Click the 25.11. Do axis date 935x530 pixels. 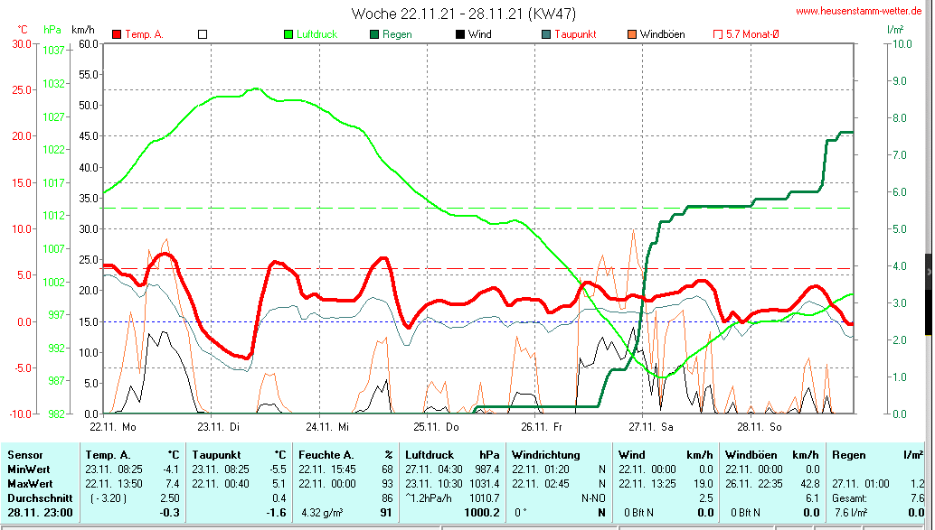coord(437,427)
